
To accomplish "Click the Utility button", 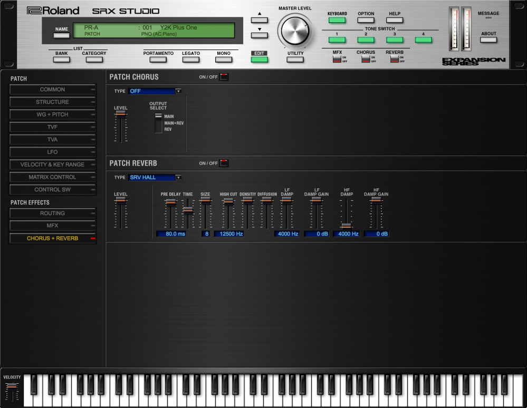I will 295,60.
